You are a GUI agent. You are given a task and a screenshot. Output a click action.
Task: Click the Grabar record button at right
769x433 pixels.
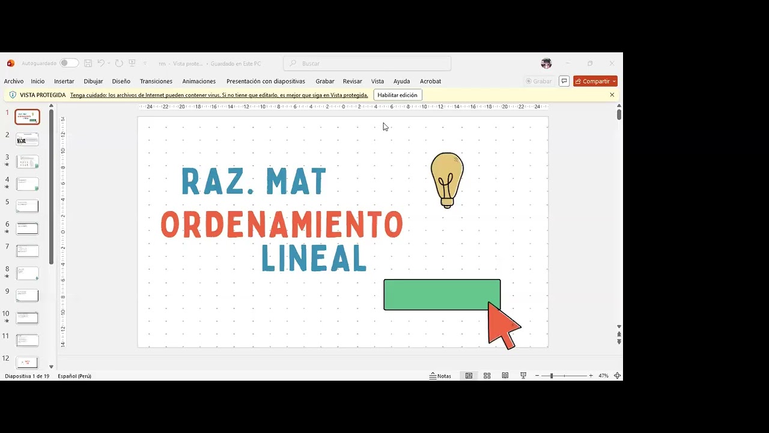pyautogui.click(x=538, y=81)
